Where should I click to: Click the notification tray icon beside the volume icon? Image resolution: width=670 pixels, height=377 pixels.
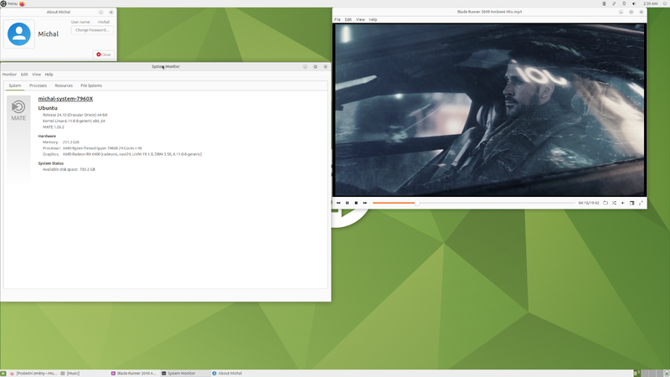pyautogui.click(x=624, y=3)
